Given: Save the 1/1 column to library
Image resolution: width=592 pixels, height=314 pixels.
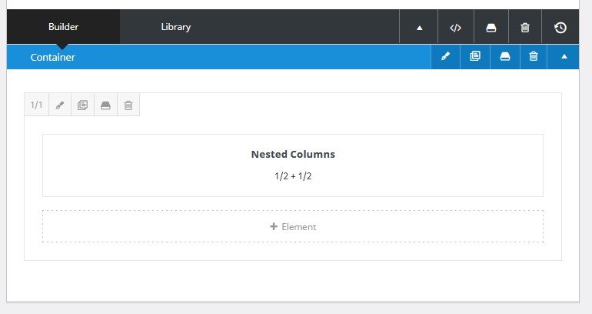Looking at the screenshot, I should tap(106, 105).
